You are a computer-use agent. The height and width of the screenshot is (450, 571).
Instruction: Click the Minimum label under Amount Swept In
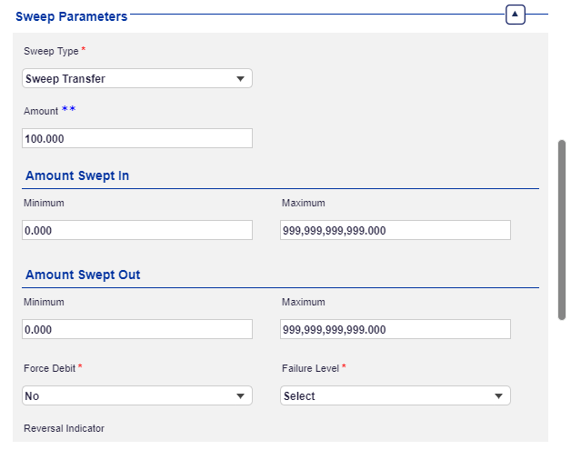(44, 203)
